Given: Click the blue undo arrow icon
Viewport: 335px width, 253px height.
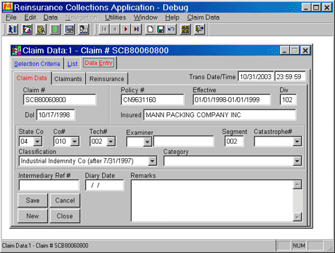Looking at the screenshot, I should point(171,29).
